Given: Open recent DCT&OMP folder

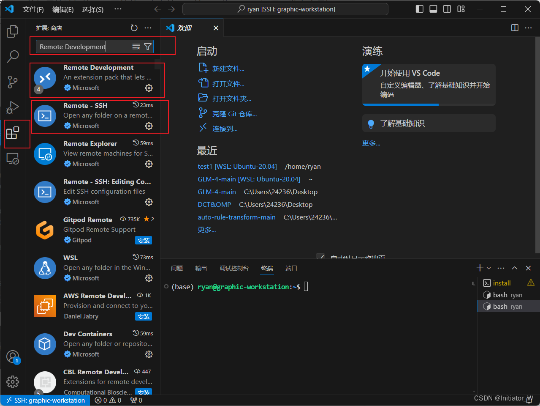Looking at the screenshot, I should (214, 205).
